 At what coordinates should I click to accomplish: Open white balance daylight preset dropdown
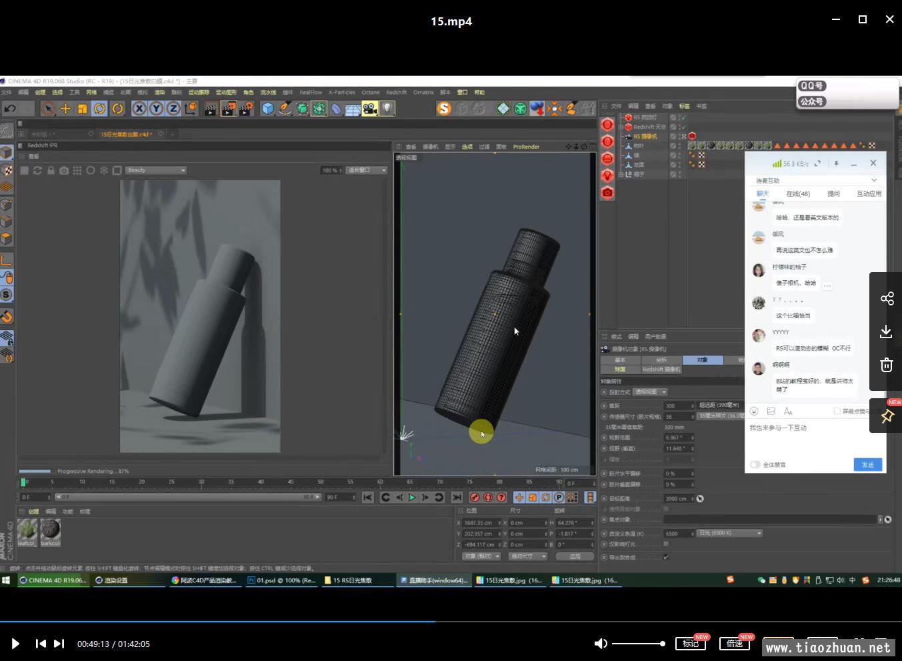point(730,534)
